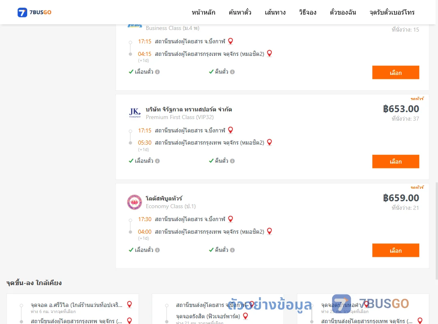
Task: Show refund info icon in the 659.00 card
Action: coord(232,250)
